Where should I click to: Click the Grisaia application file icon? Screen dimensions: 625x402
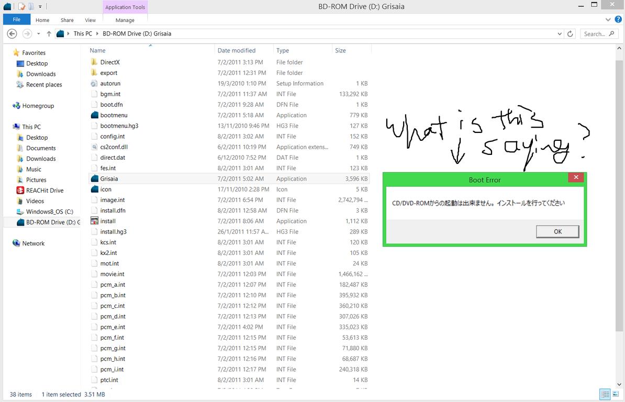pos(94,178)
